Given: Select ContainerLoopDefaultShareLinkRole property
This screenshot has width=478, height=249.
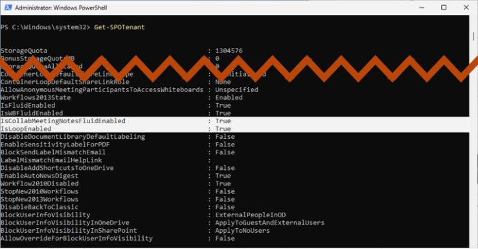Looking at the screenshot, I should pos(65,82).
